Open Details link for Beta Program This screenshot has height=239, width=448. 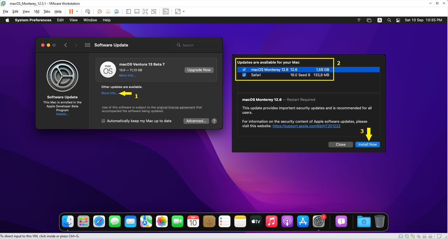point(62,114)
